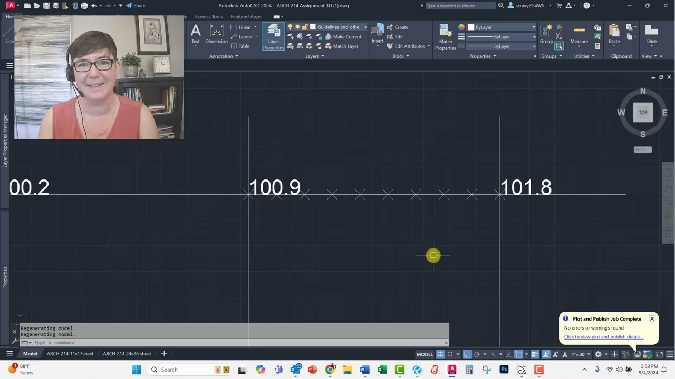
Task: Open Layer Properties Manager side palette
Action: [5, 141]
